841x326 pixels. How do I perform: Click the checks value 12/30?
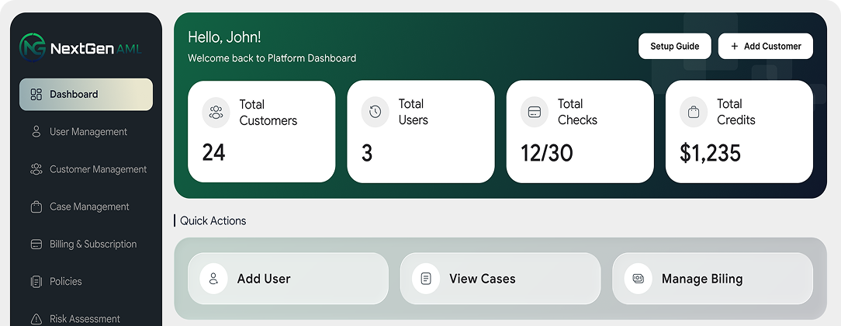546,154
